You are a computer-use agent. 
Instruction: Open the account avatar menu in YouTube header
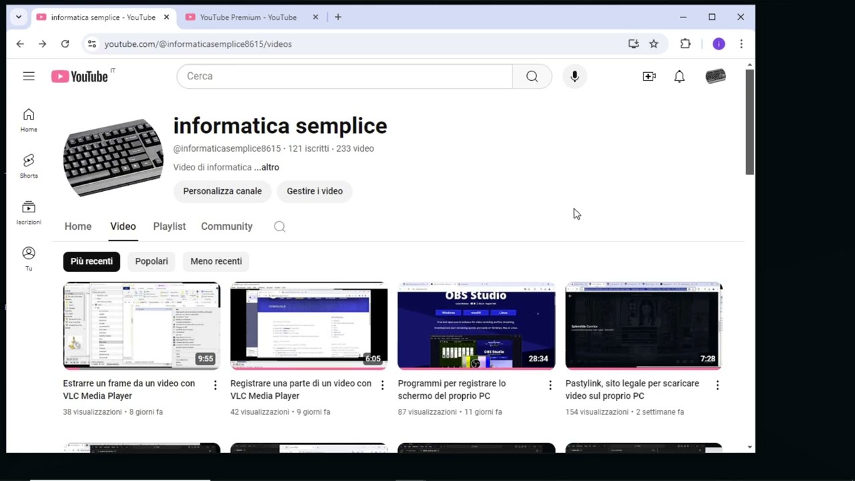tap(715, 76)
